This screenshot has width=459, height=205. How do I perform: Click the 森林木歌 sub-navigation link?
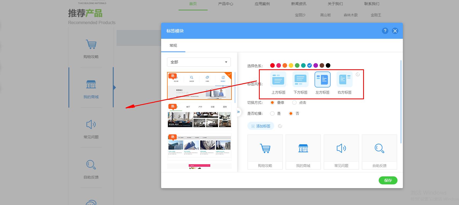click(x=351, y=15)
